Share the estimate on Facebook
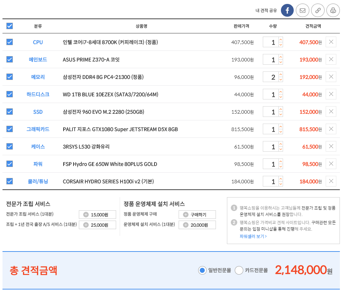This screenshot has height=292, width=342. coord(287,10)
